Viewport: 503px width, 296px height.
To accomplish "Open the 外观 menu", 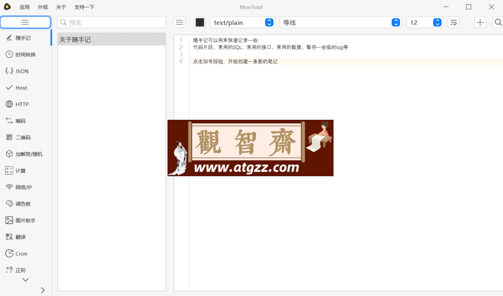I will tap(43, 7).
